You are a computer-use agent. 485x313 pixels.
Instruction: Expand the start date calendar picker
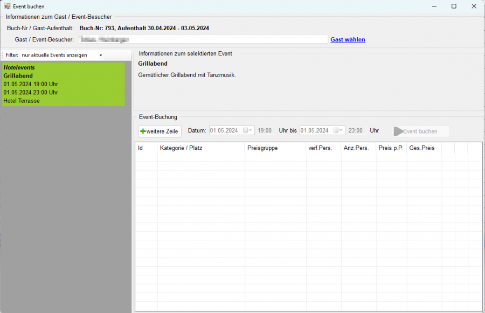click(248, 131)
